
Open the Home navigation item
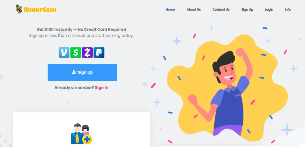tap(170, 10)
